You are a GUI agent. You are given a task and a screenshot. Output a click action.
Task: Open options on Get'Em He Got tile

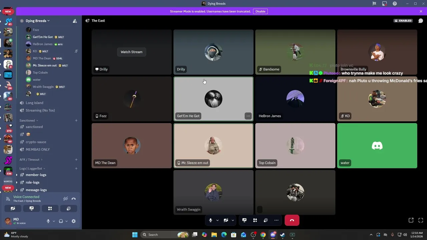tap(248, 116)
